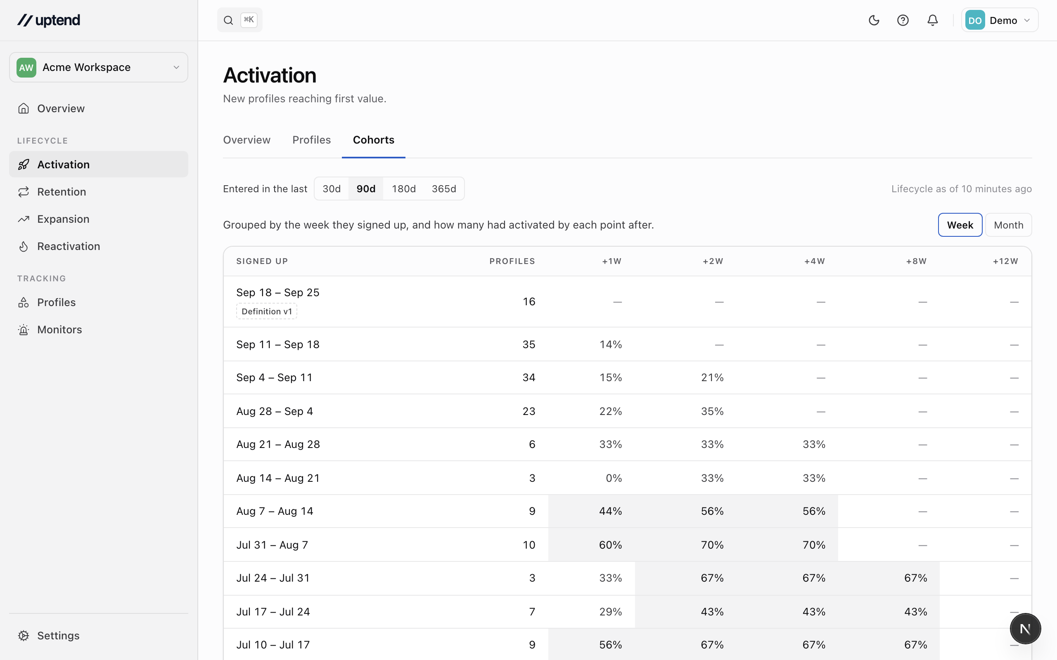Click the Monitors siren icon
Viewport: 1057px width, 660px height.
24,330
